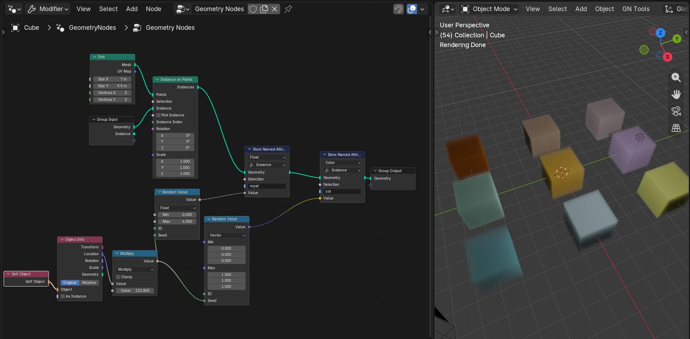Image resolution: width=690 pixels, height=339 pixels.
Task: Click the green Y axis gizmo ball
Action: (x=677, y=39)
